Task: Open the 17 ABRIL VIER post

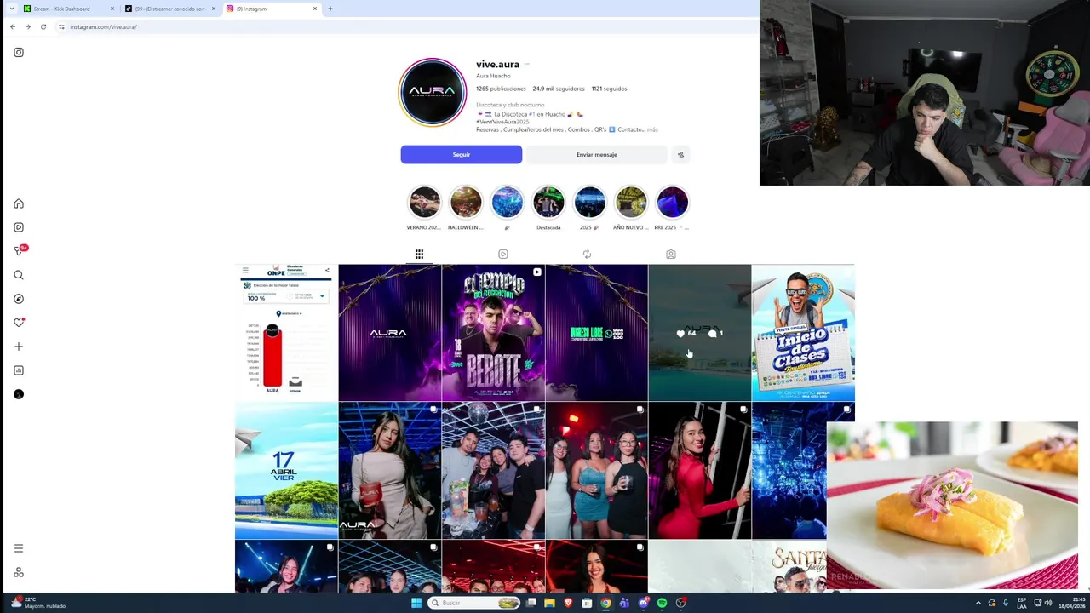Action: pos(286,471)
